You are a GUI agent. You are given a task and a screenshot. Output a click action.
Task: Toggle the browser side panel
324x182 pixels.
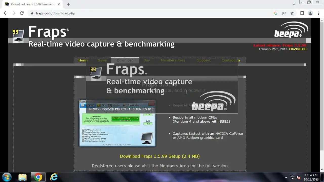302,13
